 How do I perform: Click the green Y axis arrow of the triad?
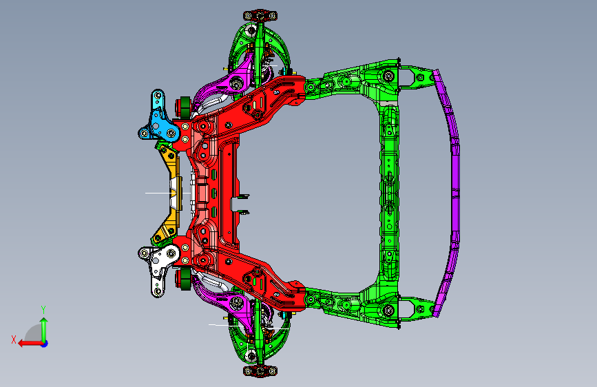(x=44, y=330)
